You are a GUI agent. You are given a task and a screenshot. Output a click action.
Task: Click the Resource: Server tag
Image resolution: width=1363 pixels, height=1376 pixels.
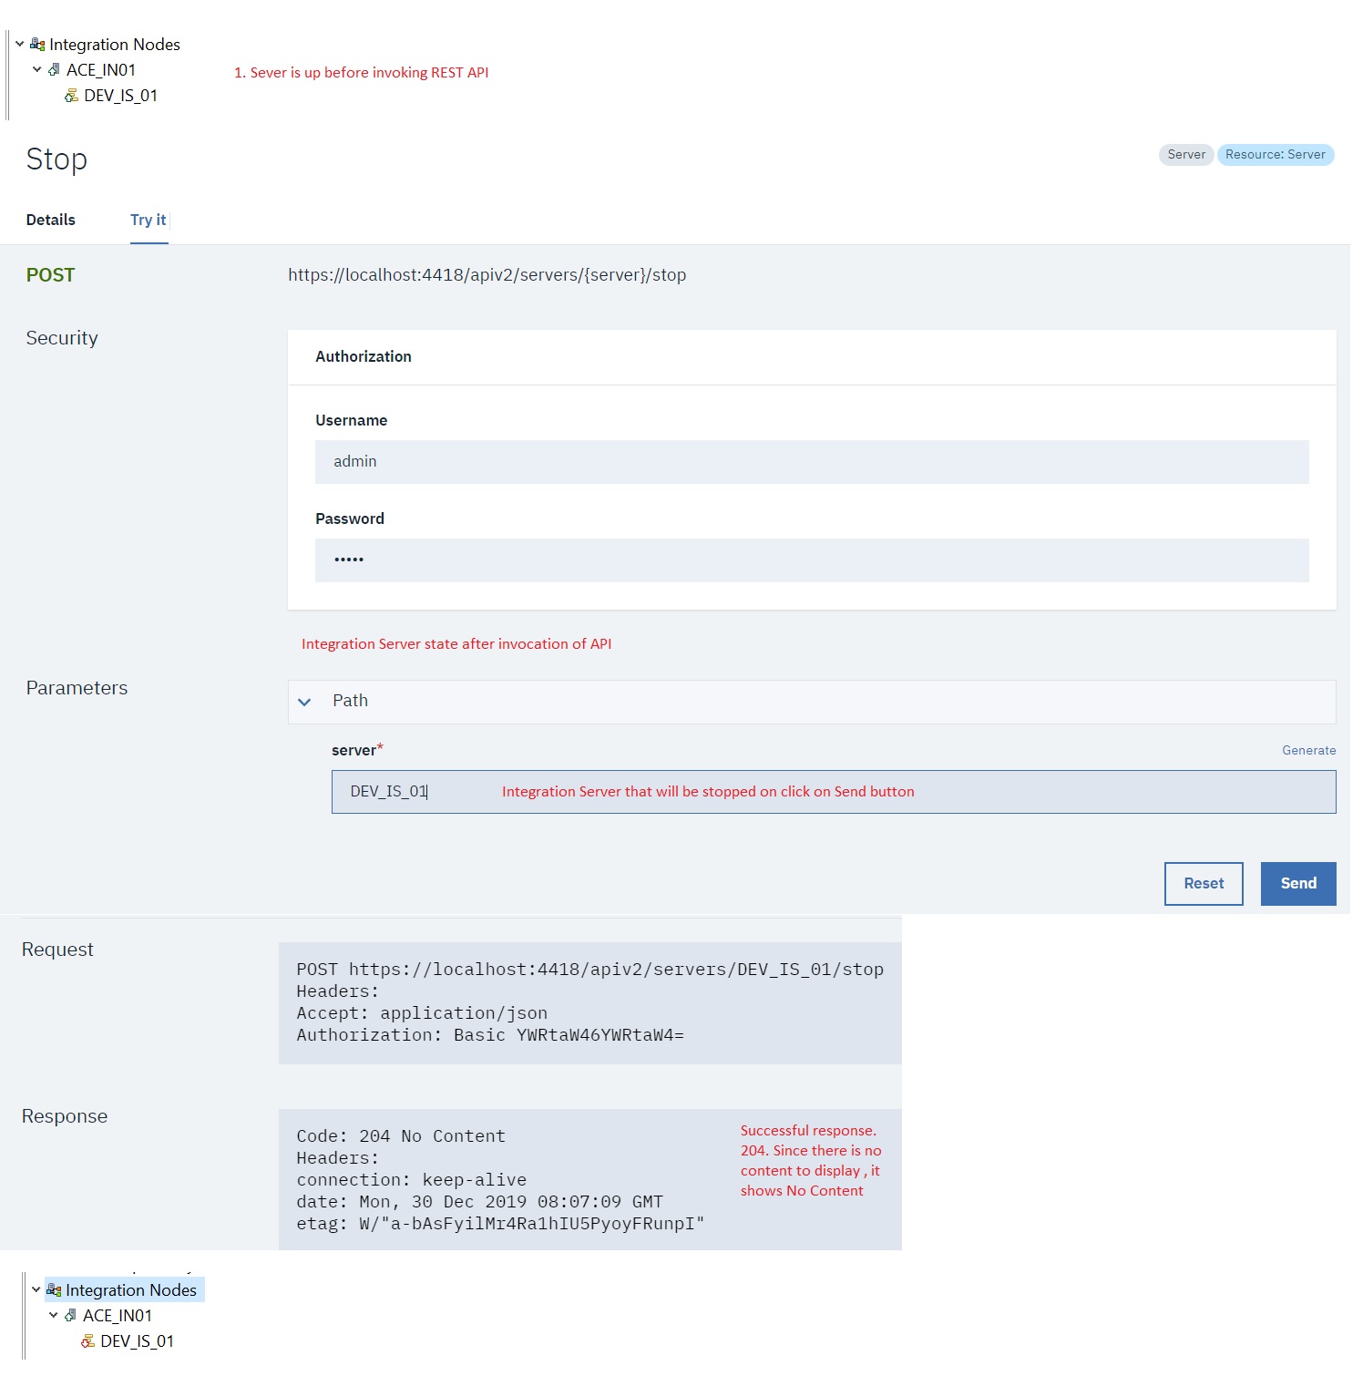(1276, 154)
